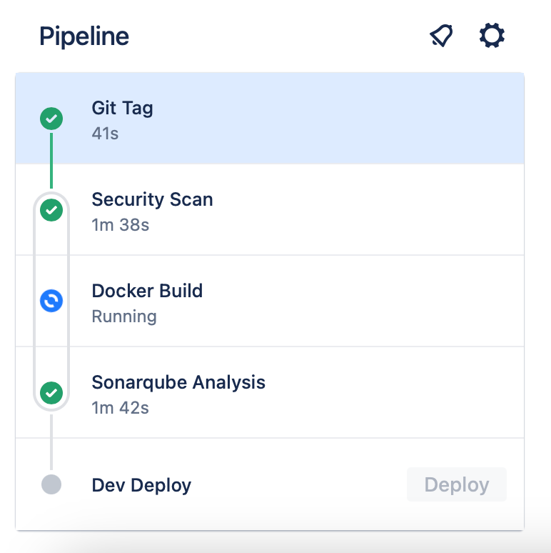Select the Dev Deploy step label
Screen dimensions: 551x553
[141, 485]
